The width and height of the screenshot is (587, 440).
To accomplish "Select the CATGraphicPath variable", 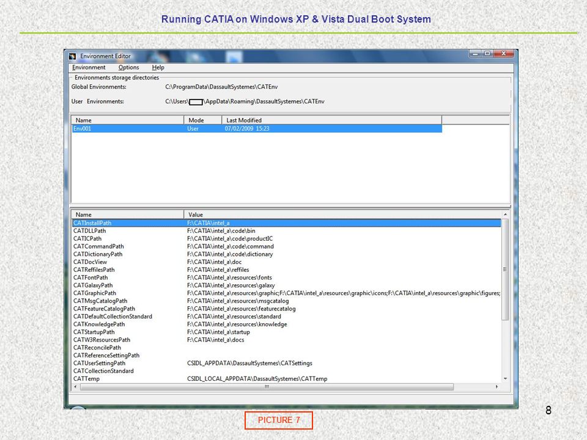I will [95, 293].
